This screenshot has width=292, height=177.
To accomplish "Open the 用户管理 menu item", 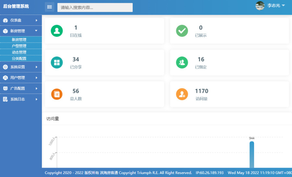I will (21, 78).
